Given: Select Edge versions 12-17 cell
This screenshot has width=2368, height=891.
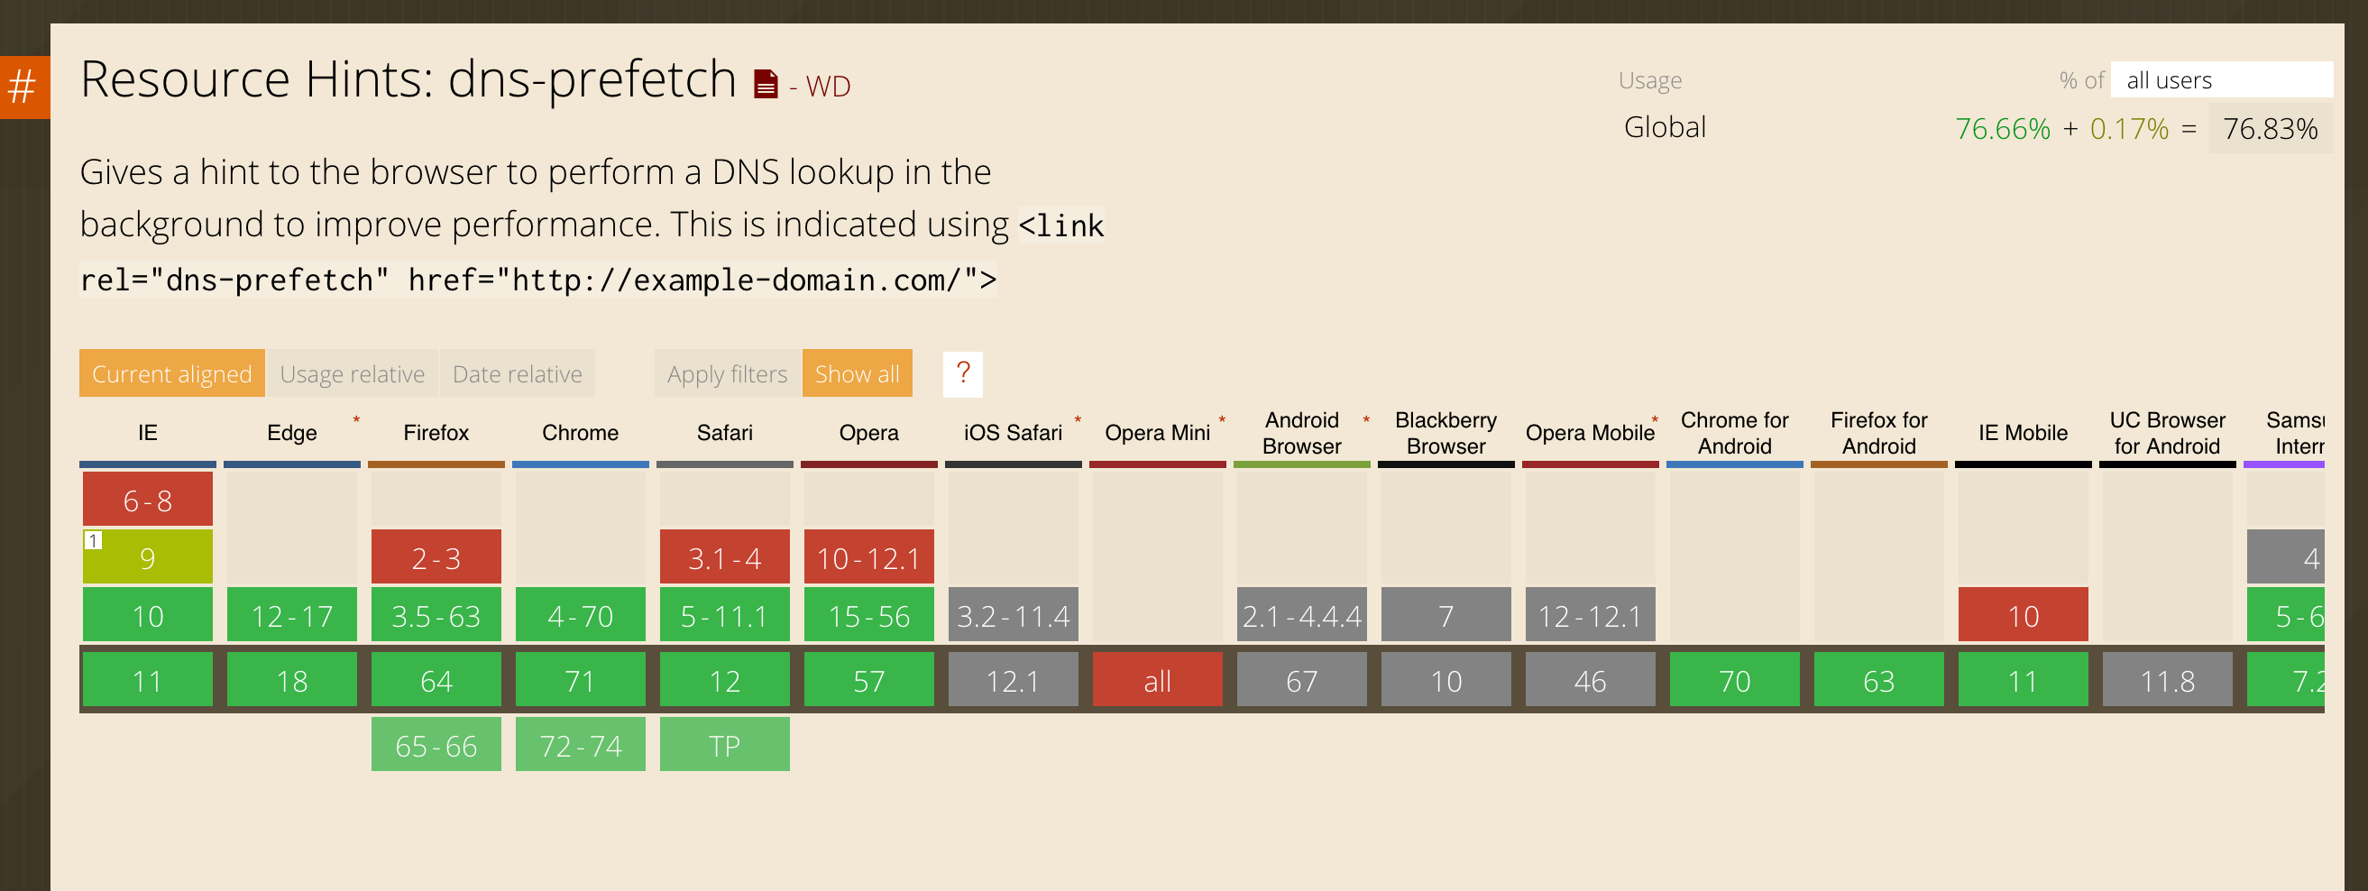Looking at the screenshot, I should coord(292,614).
